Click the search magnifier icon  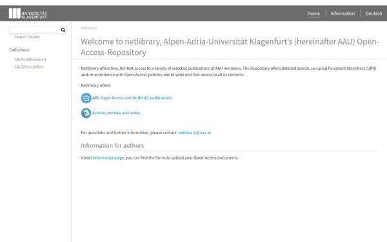(x=63, y=30)
